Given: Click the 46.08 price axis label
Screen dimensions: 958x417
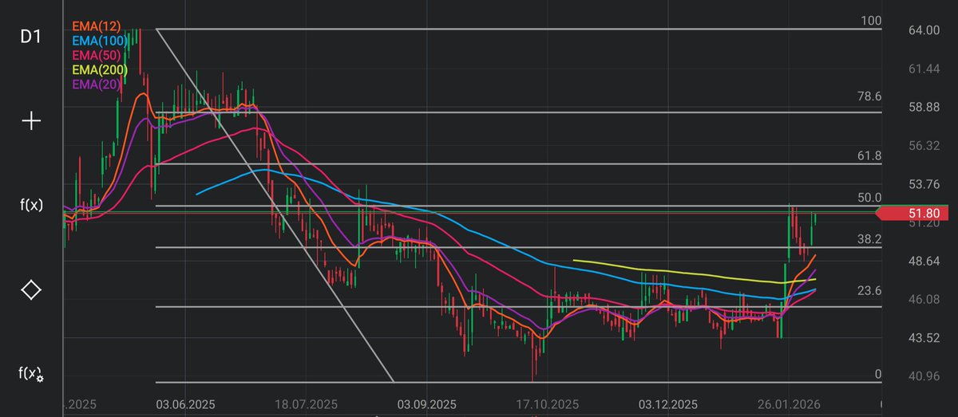Looking at the screenshot, I should click(924, 299).
